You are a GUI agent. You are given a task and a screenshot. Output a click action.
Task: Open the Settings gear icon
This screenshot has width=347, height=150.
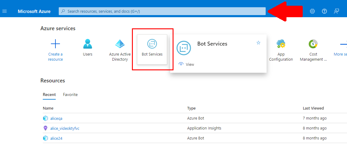coord(312,11)
